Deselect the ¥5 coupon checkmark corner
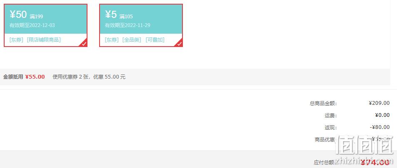Image resolution: width=397 pixels, height=168 pixels. pyautogui.click(x=179, y=44)
